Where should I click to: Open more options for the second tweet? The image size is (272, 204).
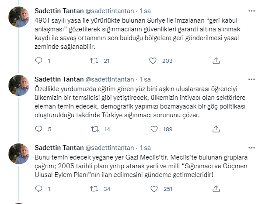[x=251, y=79]
